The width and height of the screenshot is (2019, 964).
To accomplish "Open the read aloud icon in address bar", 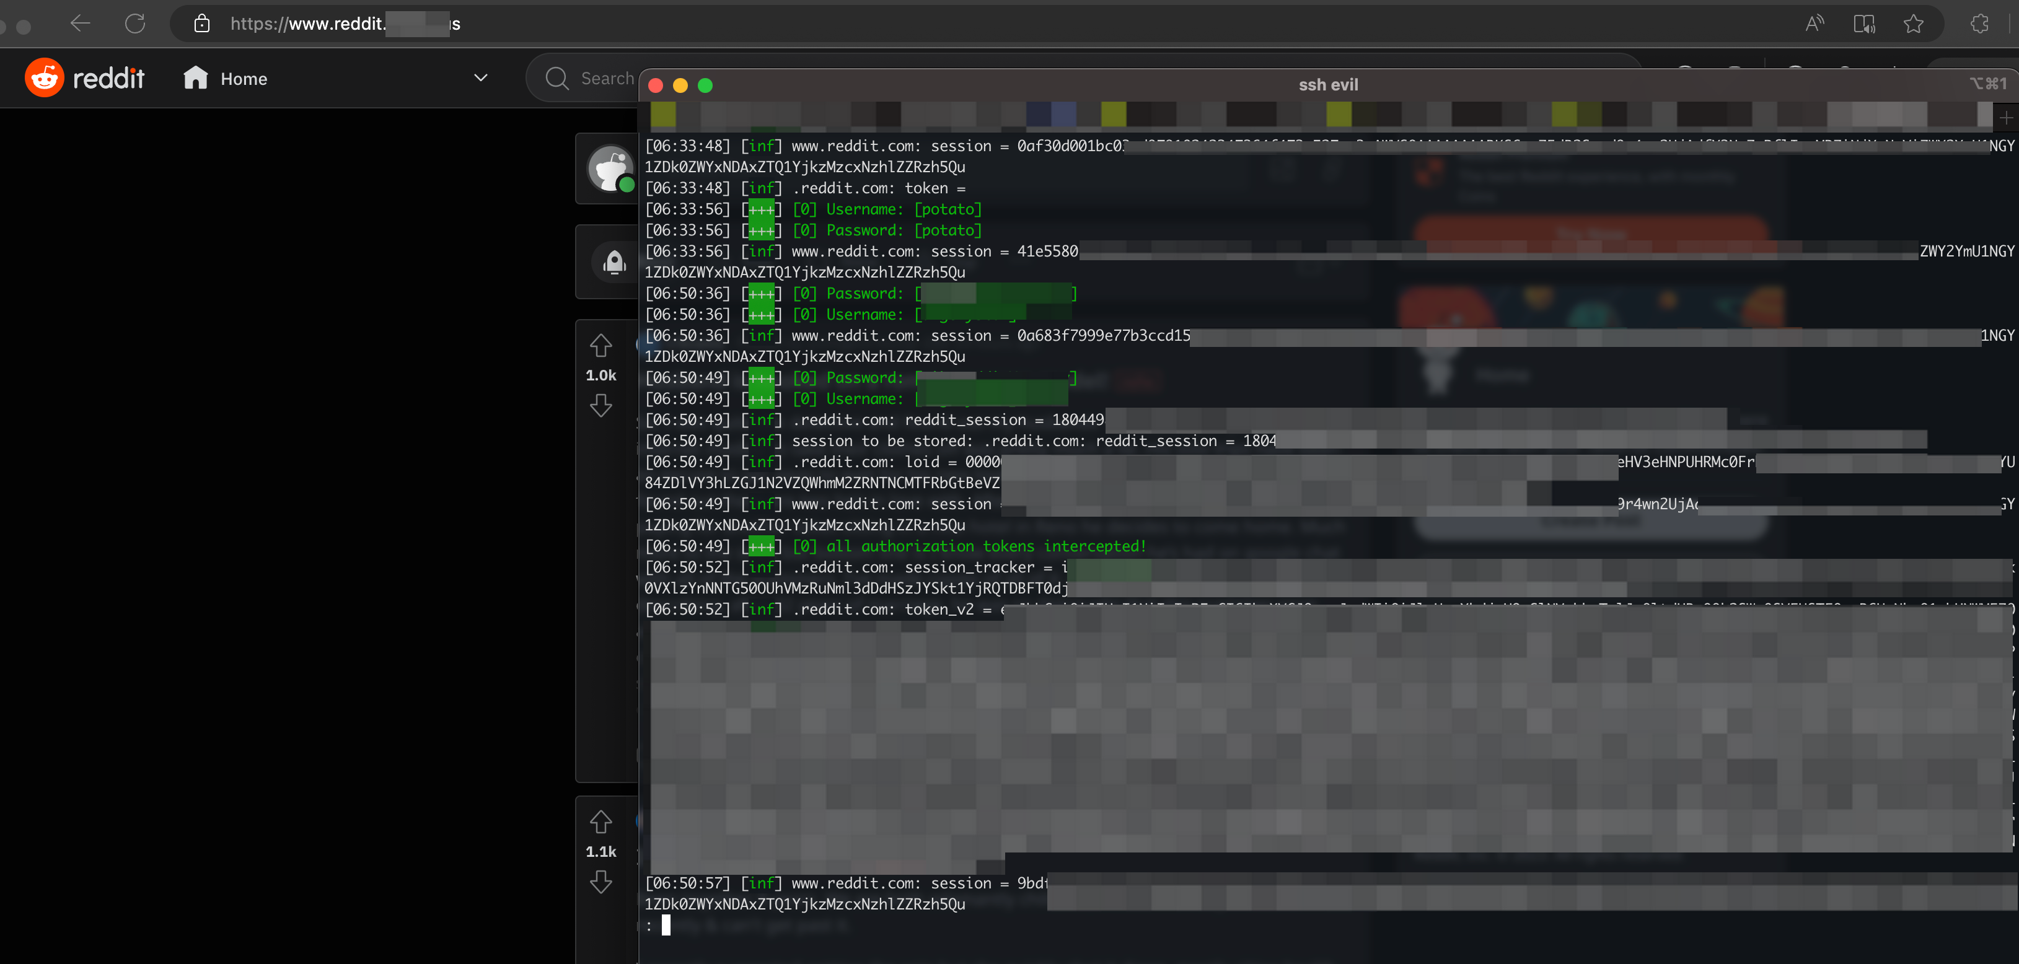I will click(x=1814, y=24).
